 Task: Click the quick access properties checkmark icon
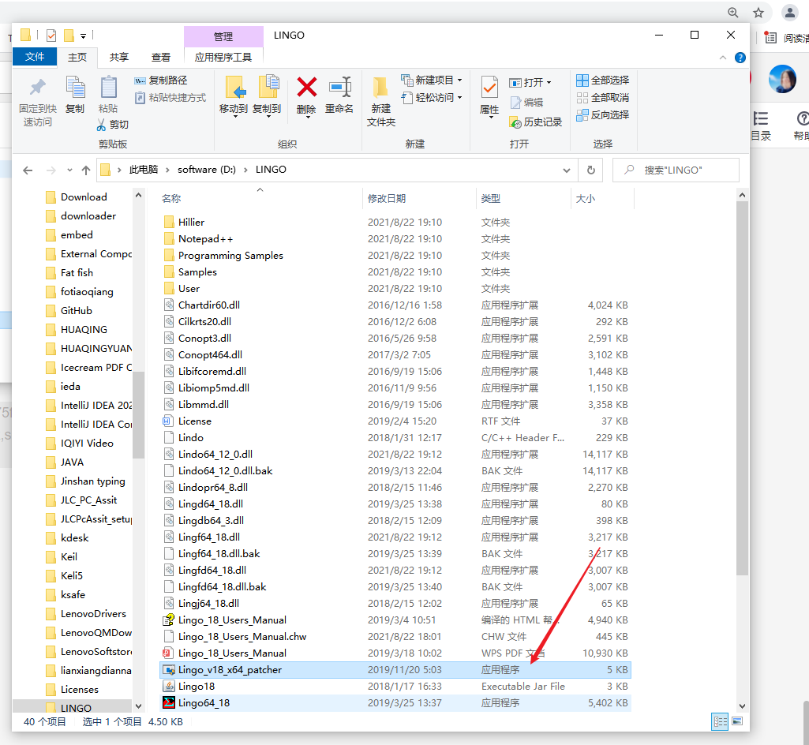pyautogui.click(x=51, y=35)
